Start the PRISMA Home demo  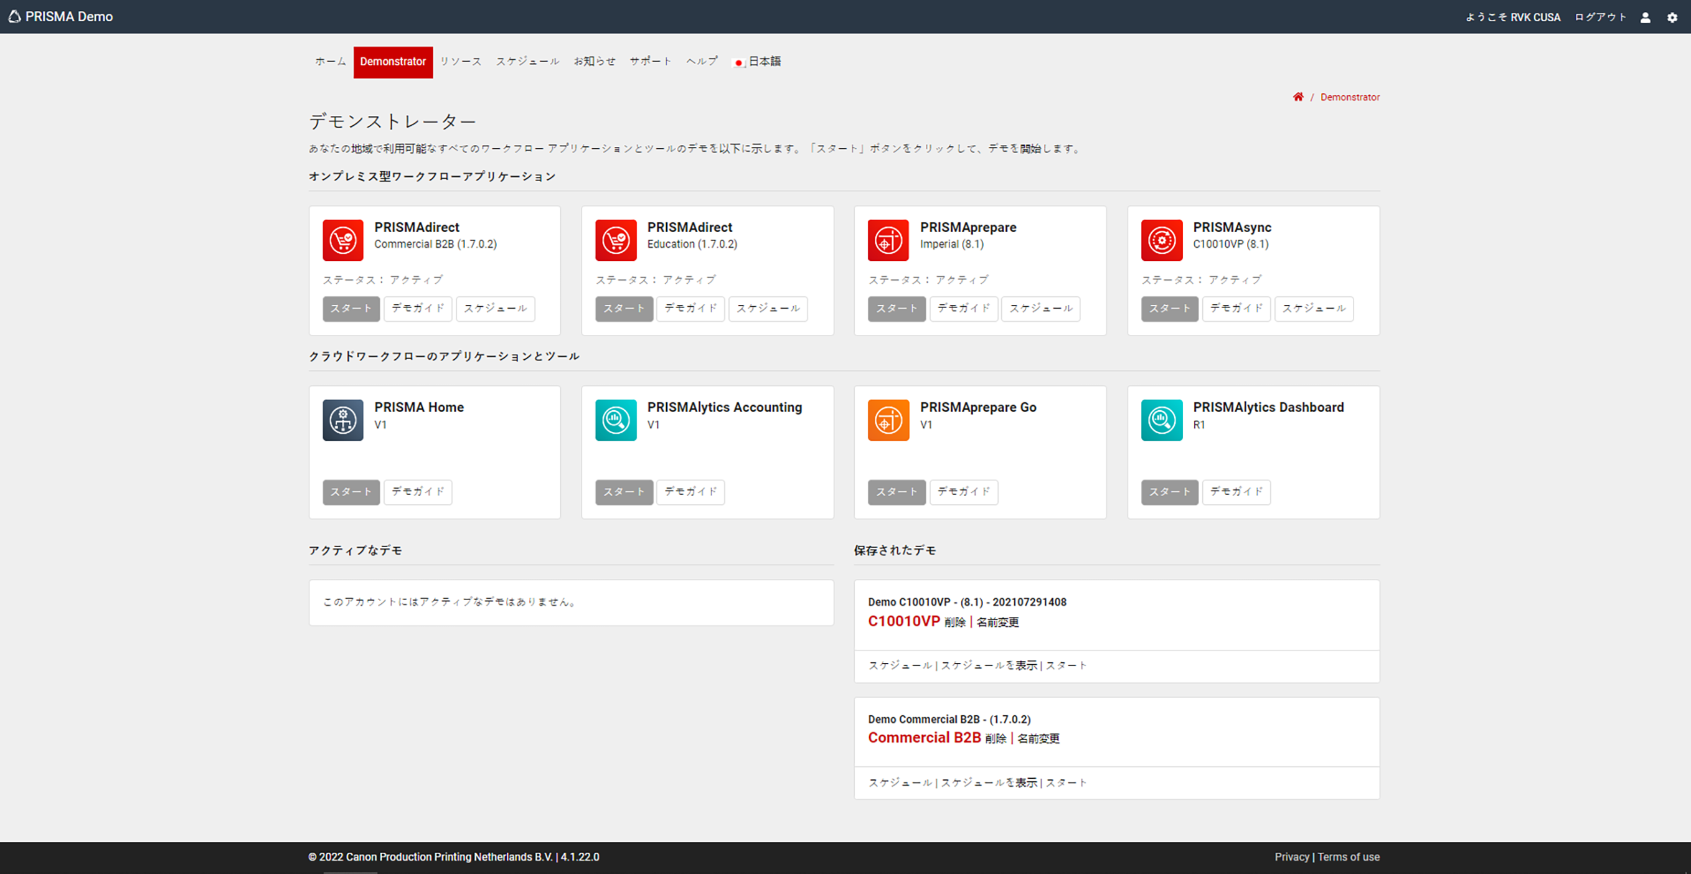(351, 492)
